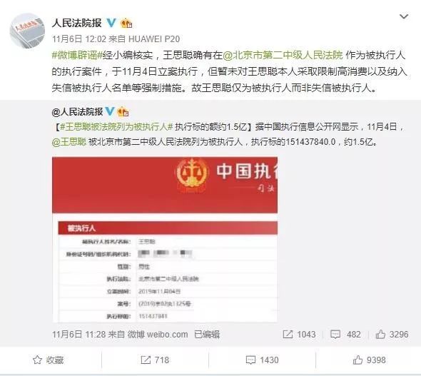Like the post with 9398 thumbs-up
Viewport: 421px width, 376px height.
point(369,360)
